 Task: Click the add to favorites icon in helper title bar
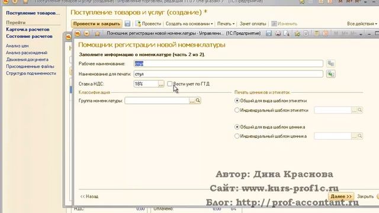pos(297,33)
